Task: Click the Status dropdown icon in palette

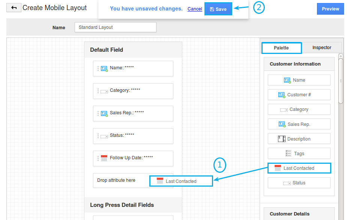Action: click(287, 183)
